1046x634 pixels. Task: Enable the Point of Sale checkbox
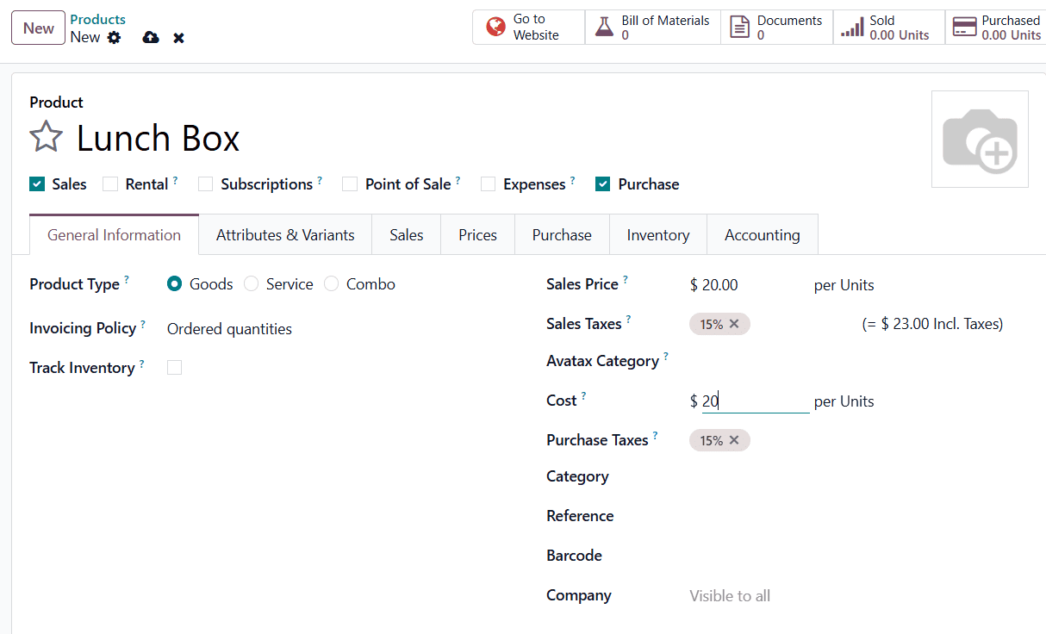(350, 184)
